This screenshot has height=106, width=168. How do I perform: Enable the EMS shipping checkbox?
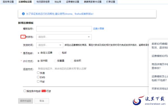pyautogui.click(x=38, y=77)
